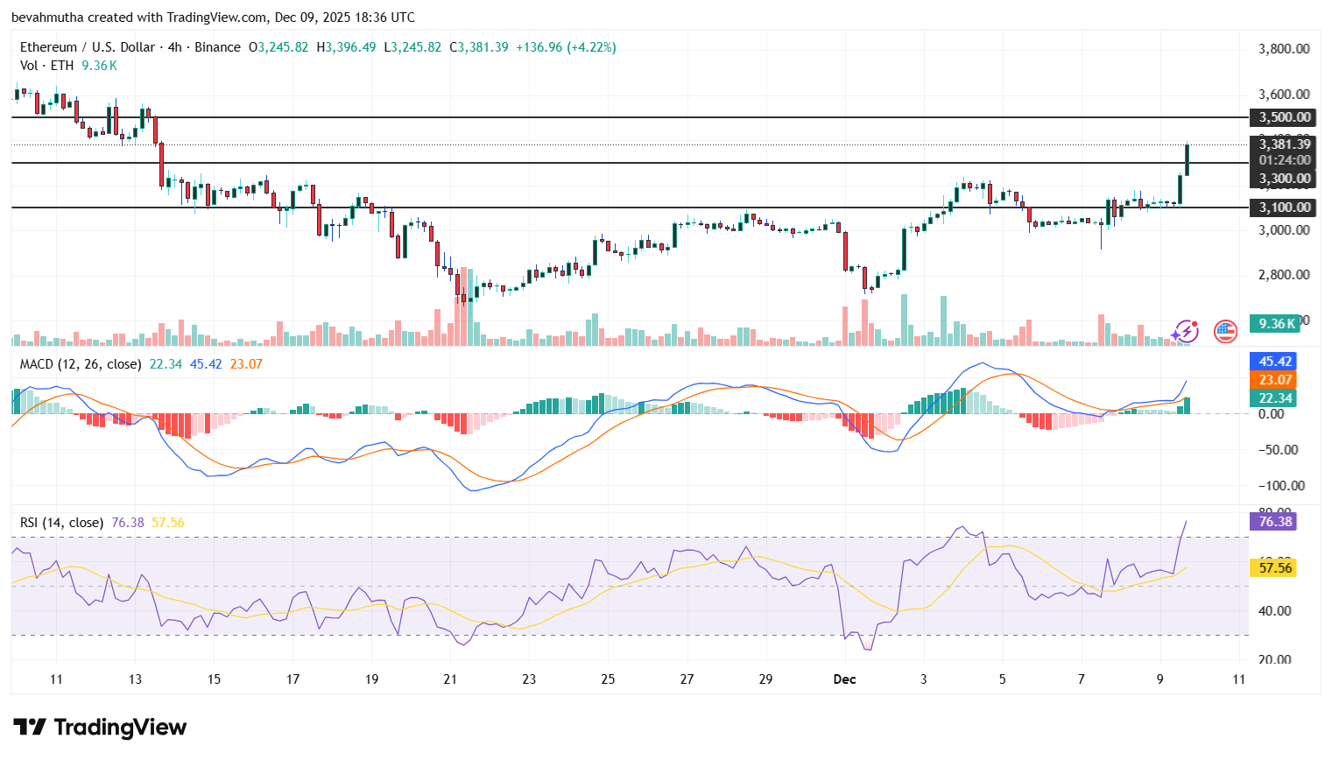
Task: Click the orange 23.07 MACD signal badge
Action: click(1274, 380)
